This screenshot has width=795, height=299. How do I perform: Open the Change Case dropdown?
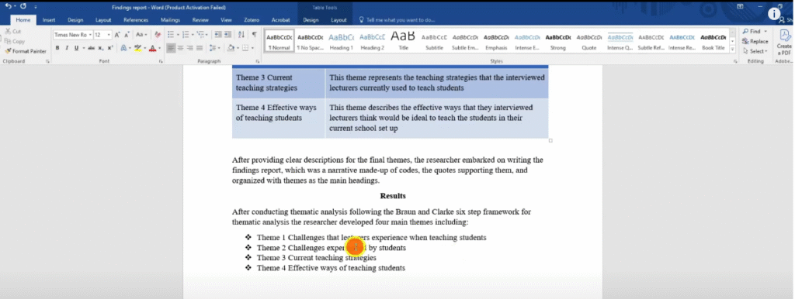tap(141, 35)
